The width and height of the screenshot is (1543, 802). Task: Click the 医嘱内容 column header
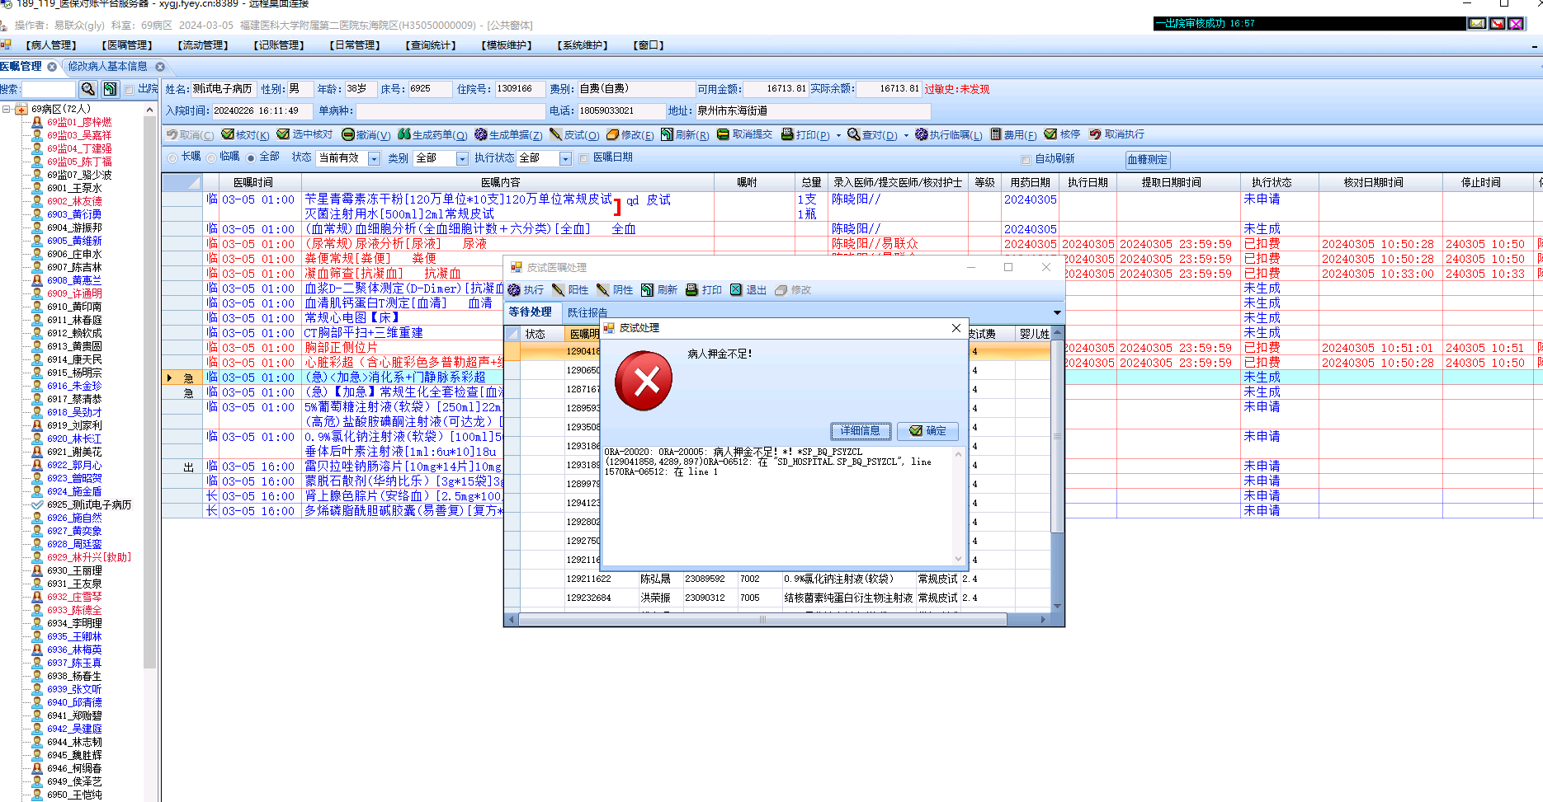tap(500, 182)
